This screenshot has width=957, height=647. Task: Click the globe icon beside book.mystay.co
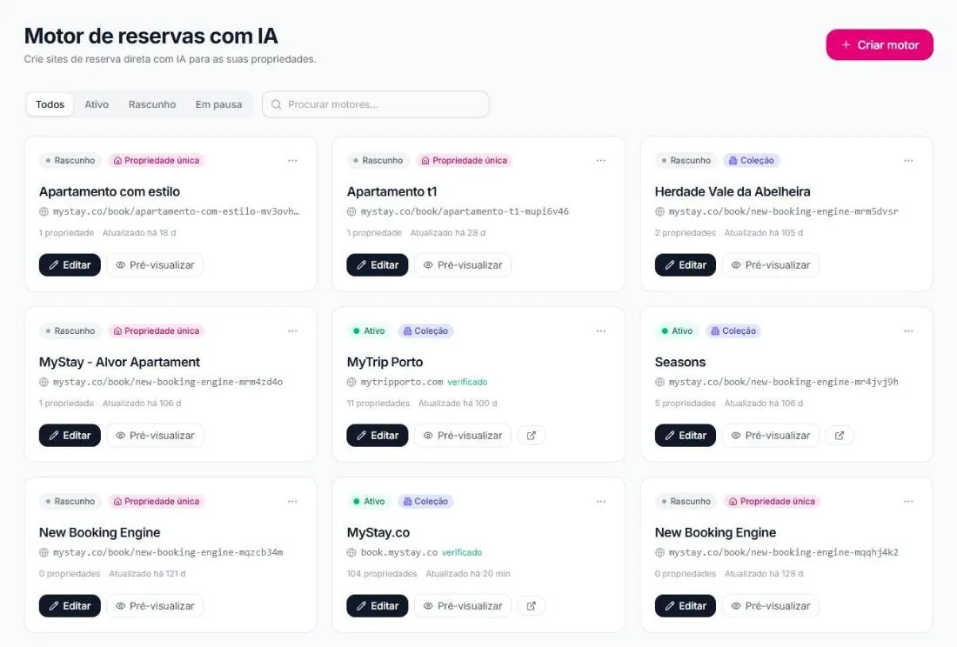[x=351, y=552]
